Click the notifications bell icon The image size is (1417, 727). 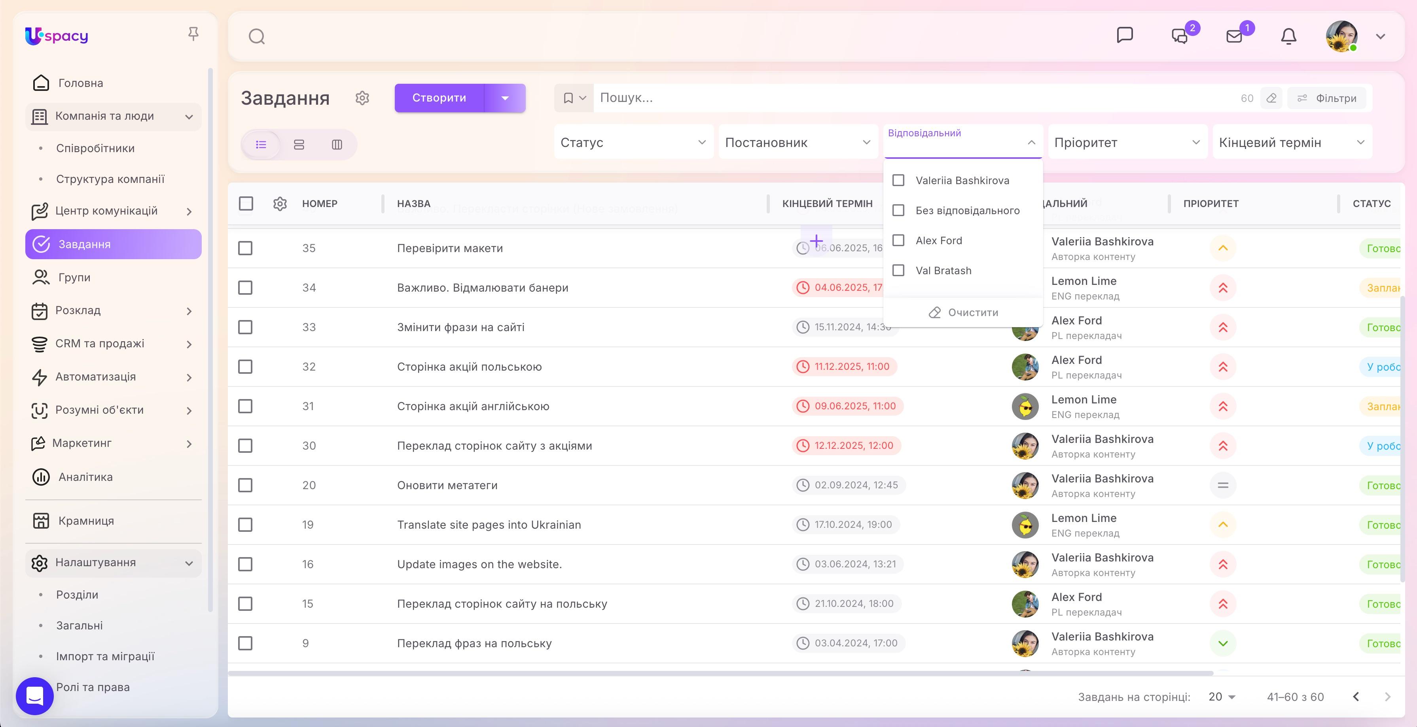[x=1288, y=36]
